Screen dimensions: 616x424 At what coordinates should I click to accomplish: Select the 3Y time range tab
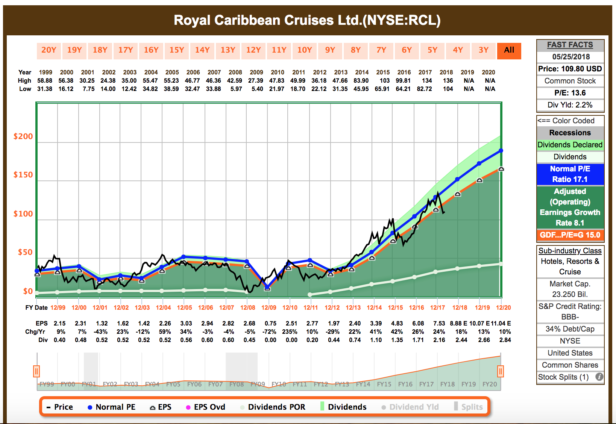(484, 51)
